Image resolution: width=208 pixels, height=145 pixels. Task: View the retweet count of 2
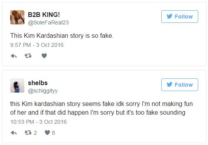[35, 133]
